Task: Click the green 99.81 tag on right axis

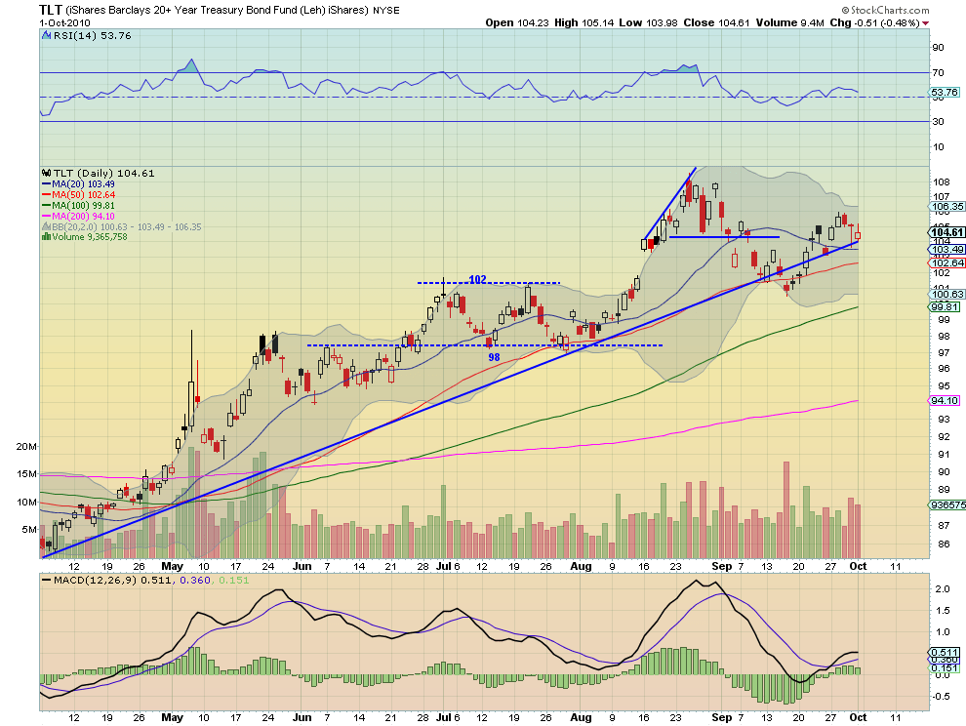Action: 944,307
